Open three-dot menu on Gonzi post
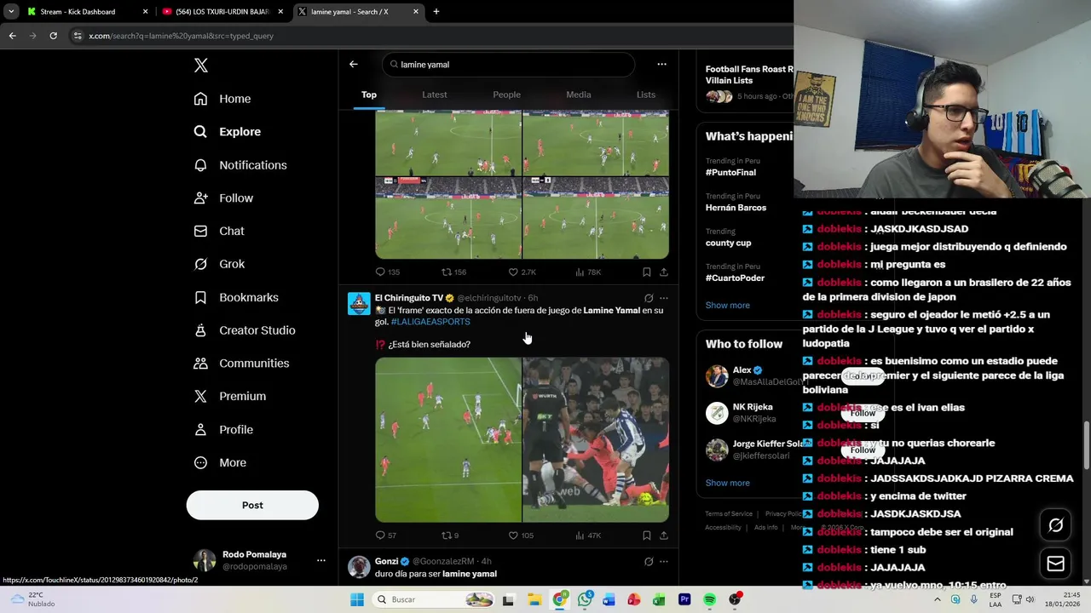The height and width of the screenshot is (613, 1091). click(x=664, y=561)
